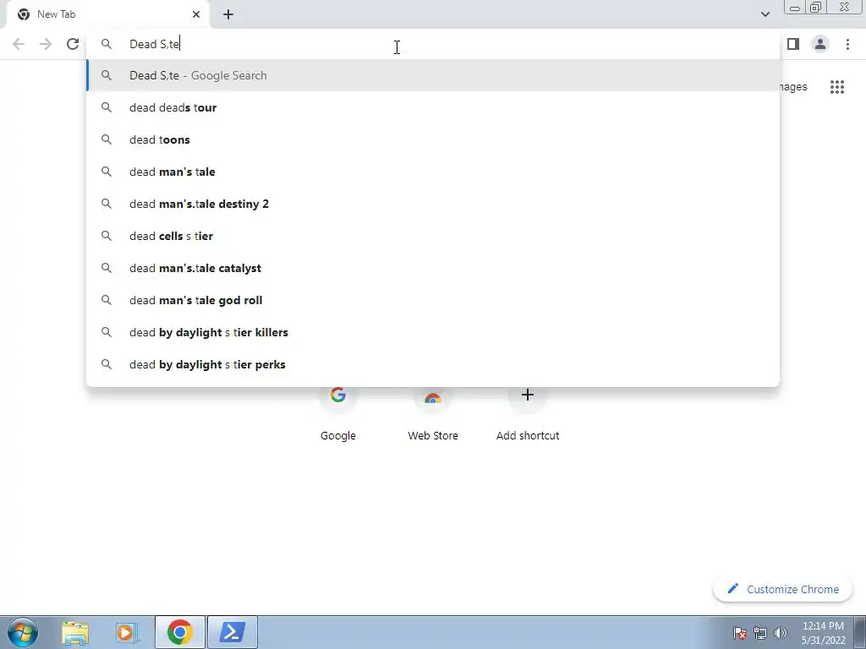
Task: Click the browser back arrow
Action: (19, 44)
